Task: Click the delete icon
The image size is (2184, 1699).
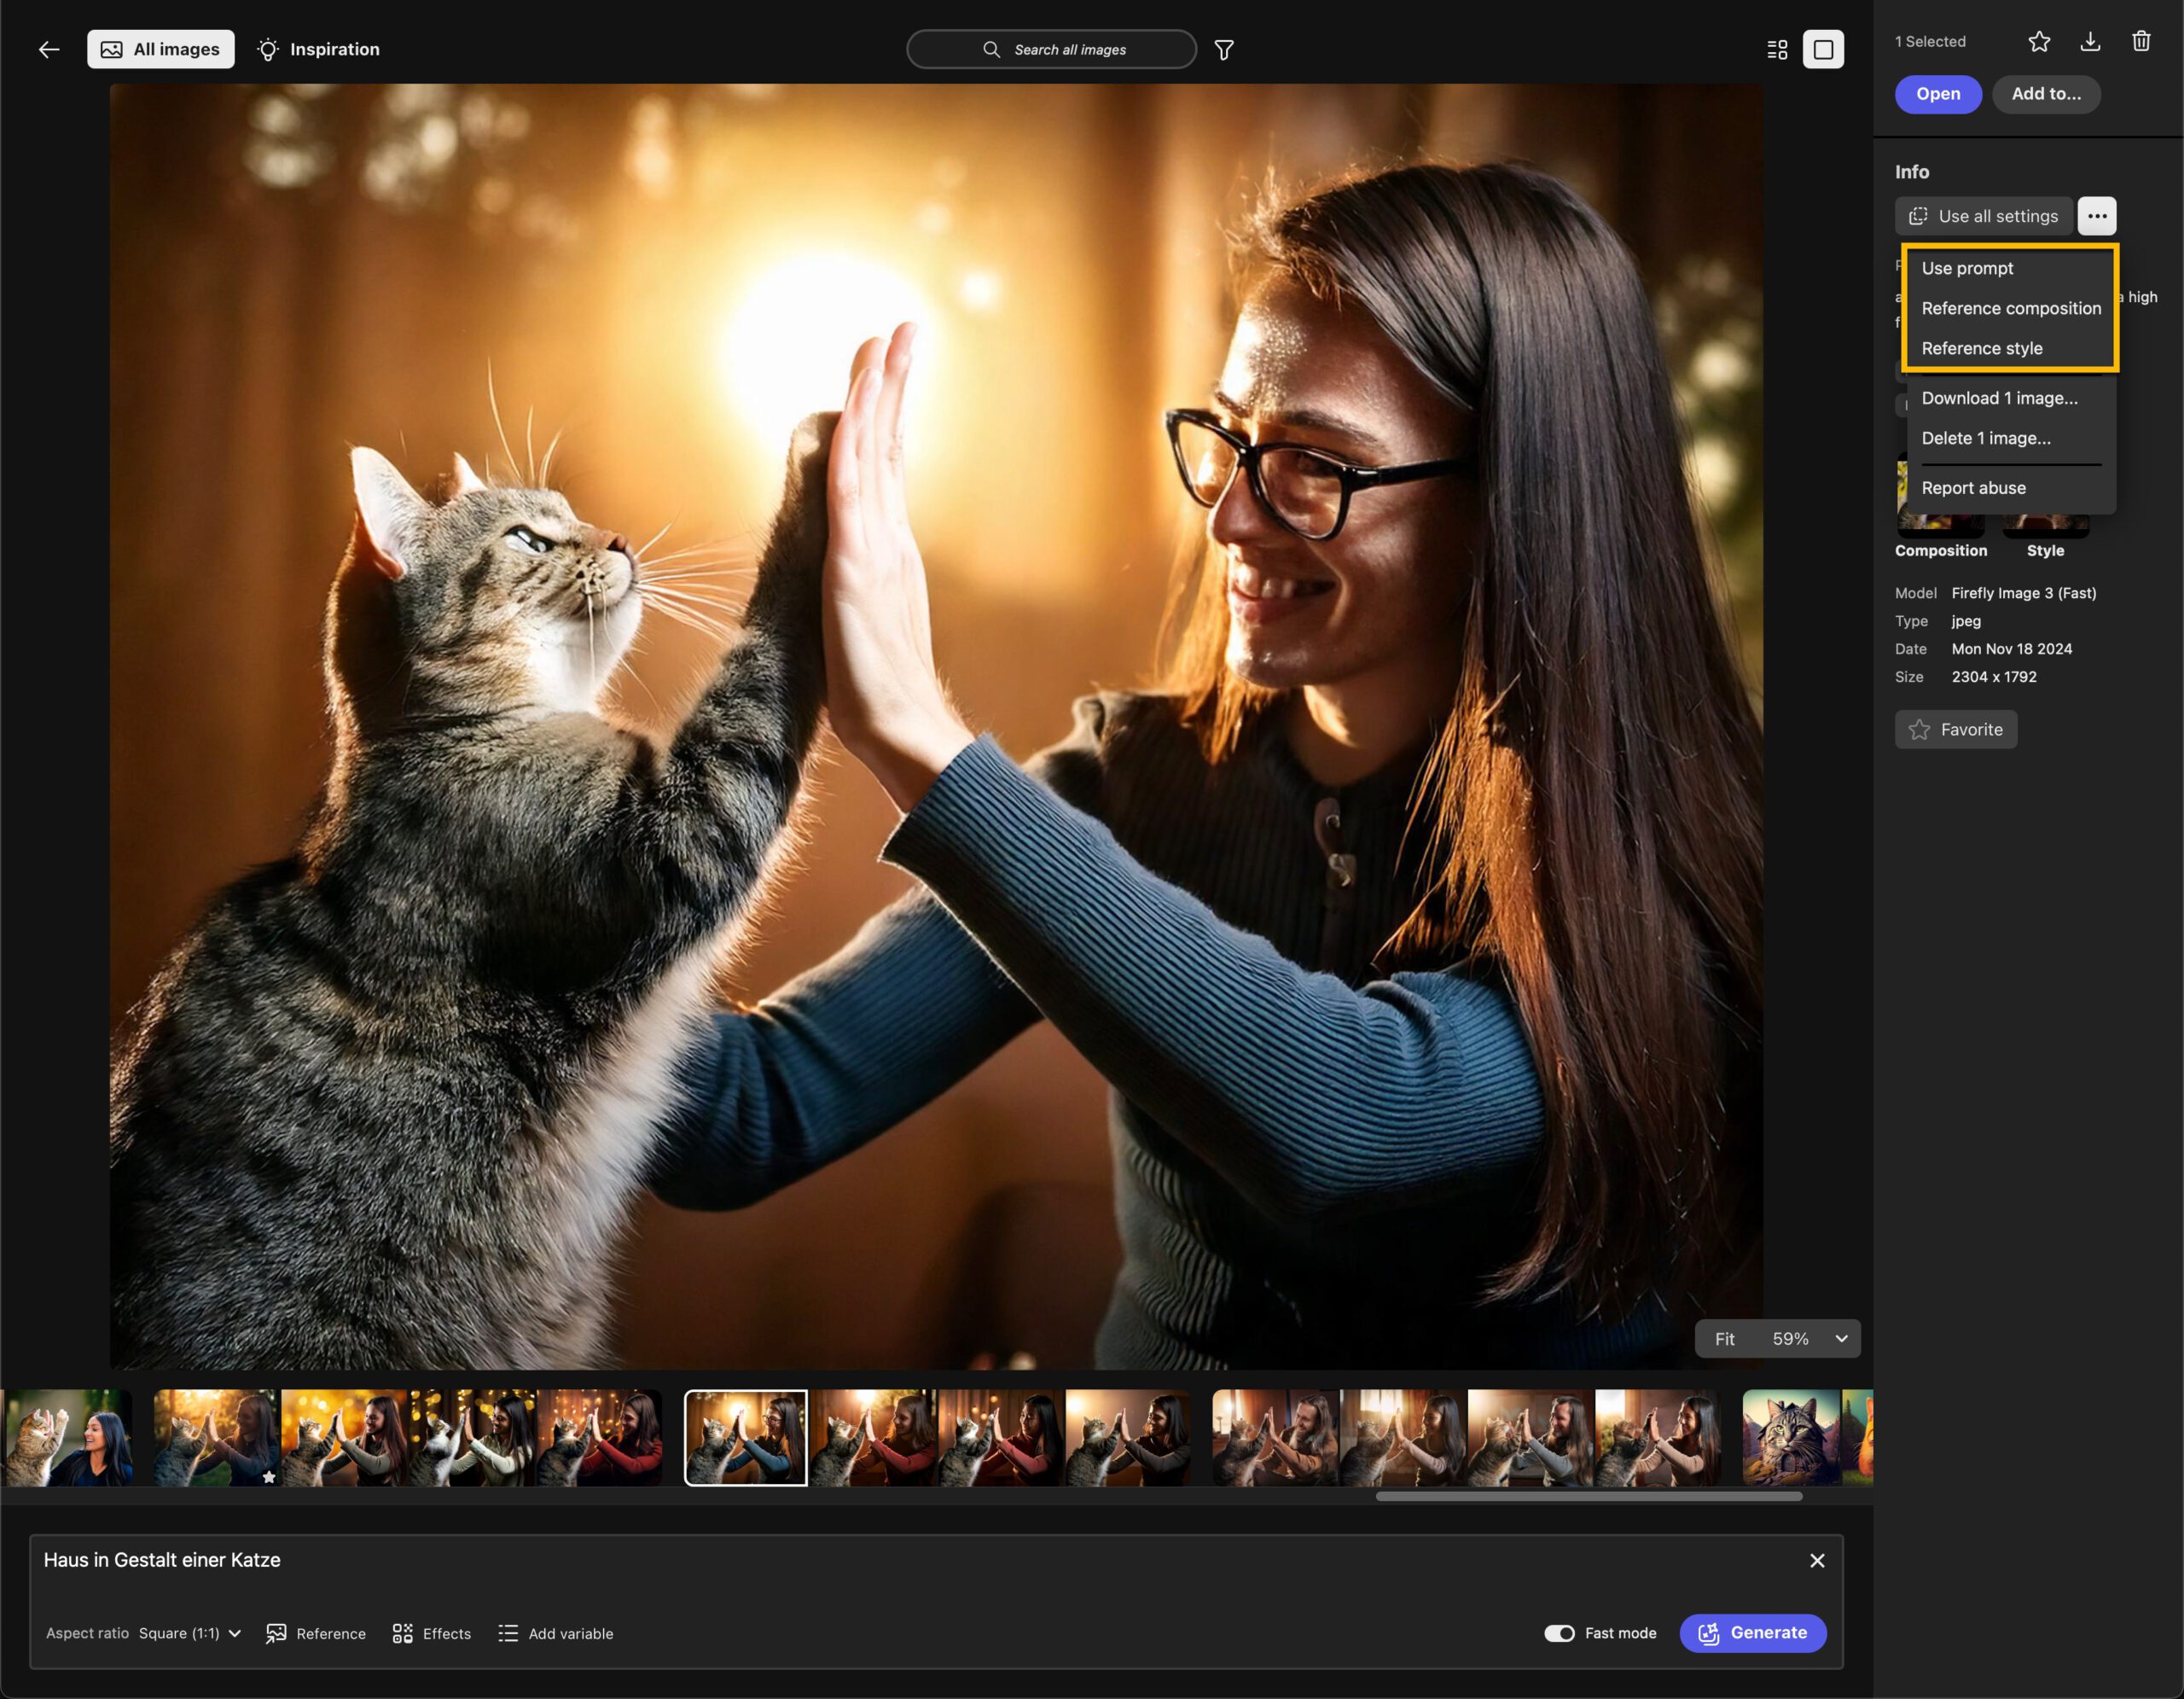Action: pos(2141,39)
